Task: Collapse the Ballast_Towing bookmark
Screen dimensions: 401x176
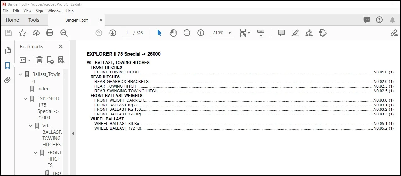Action: click(21, 75)
